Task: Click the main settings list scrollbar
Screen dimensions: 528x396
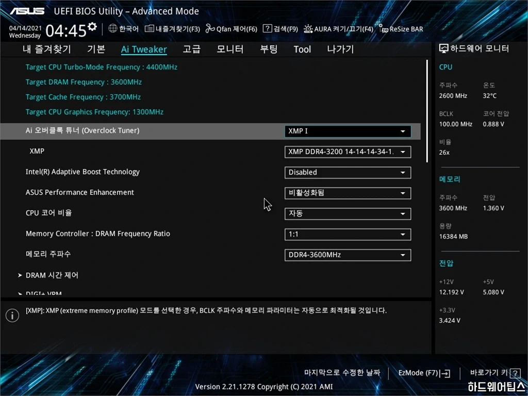Action: click(427, 111)
